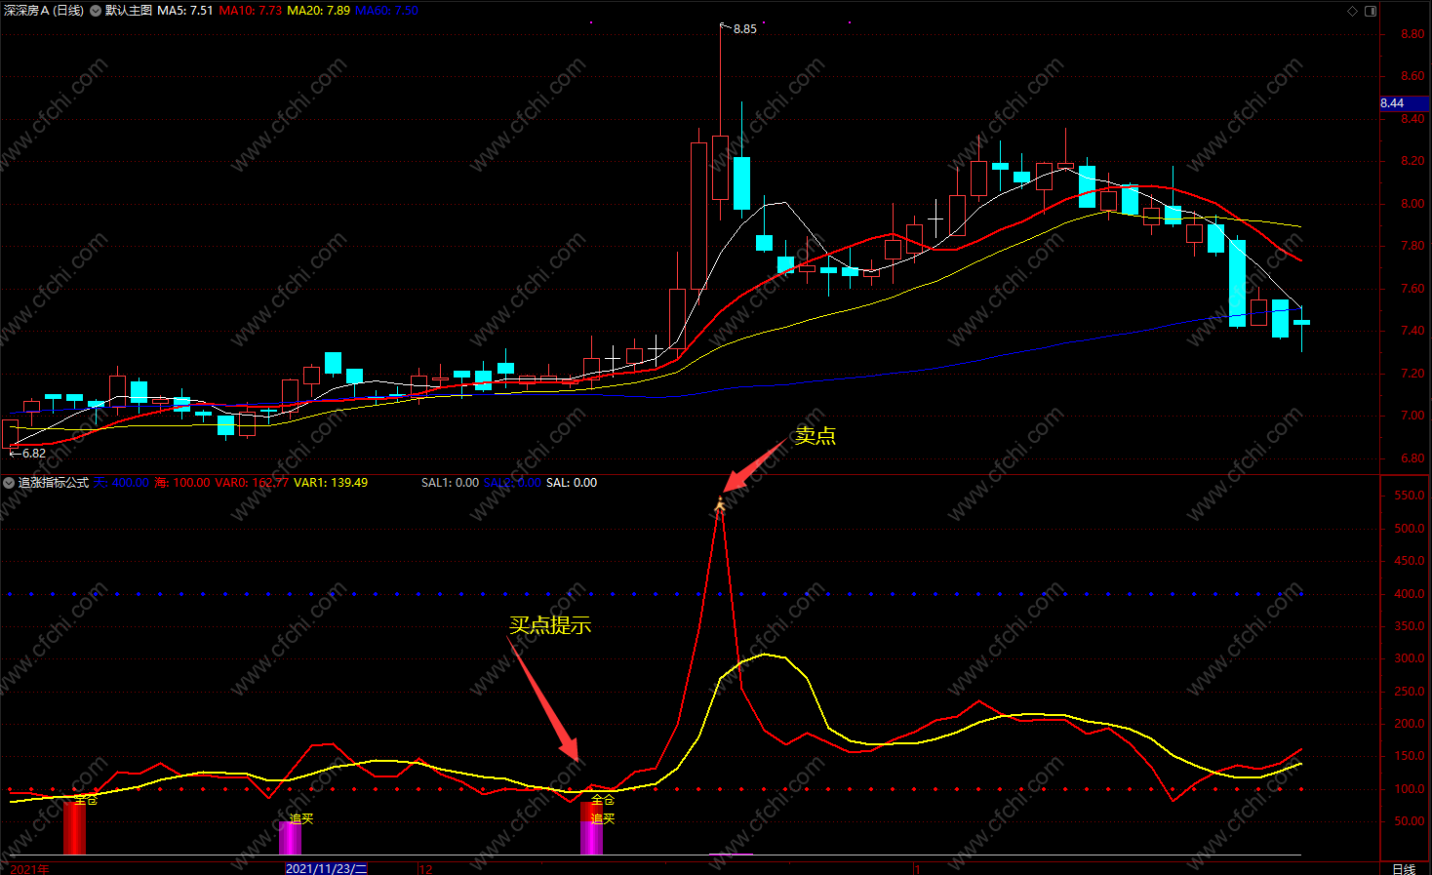Click the 8.85 high price label
This screenshot has width=1432, height=875.
745,29
